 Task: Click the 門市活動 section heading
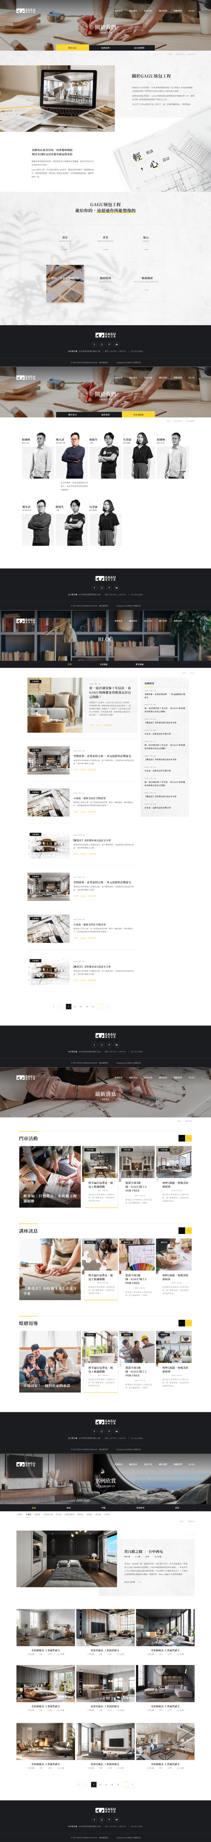[x=29, y=1138]
